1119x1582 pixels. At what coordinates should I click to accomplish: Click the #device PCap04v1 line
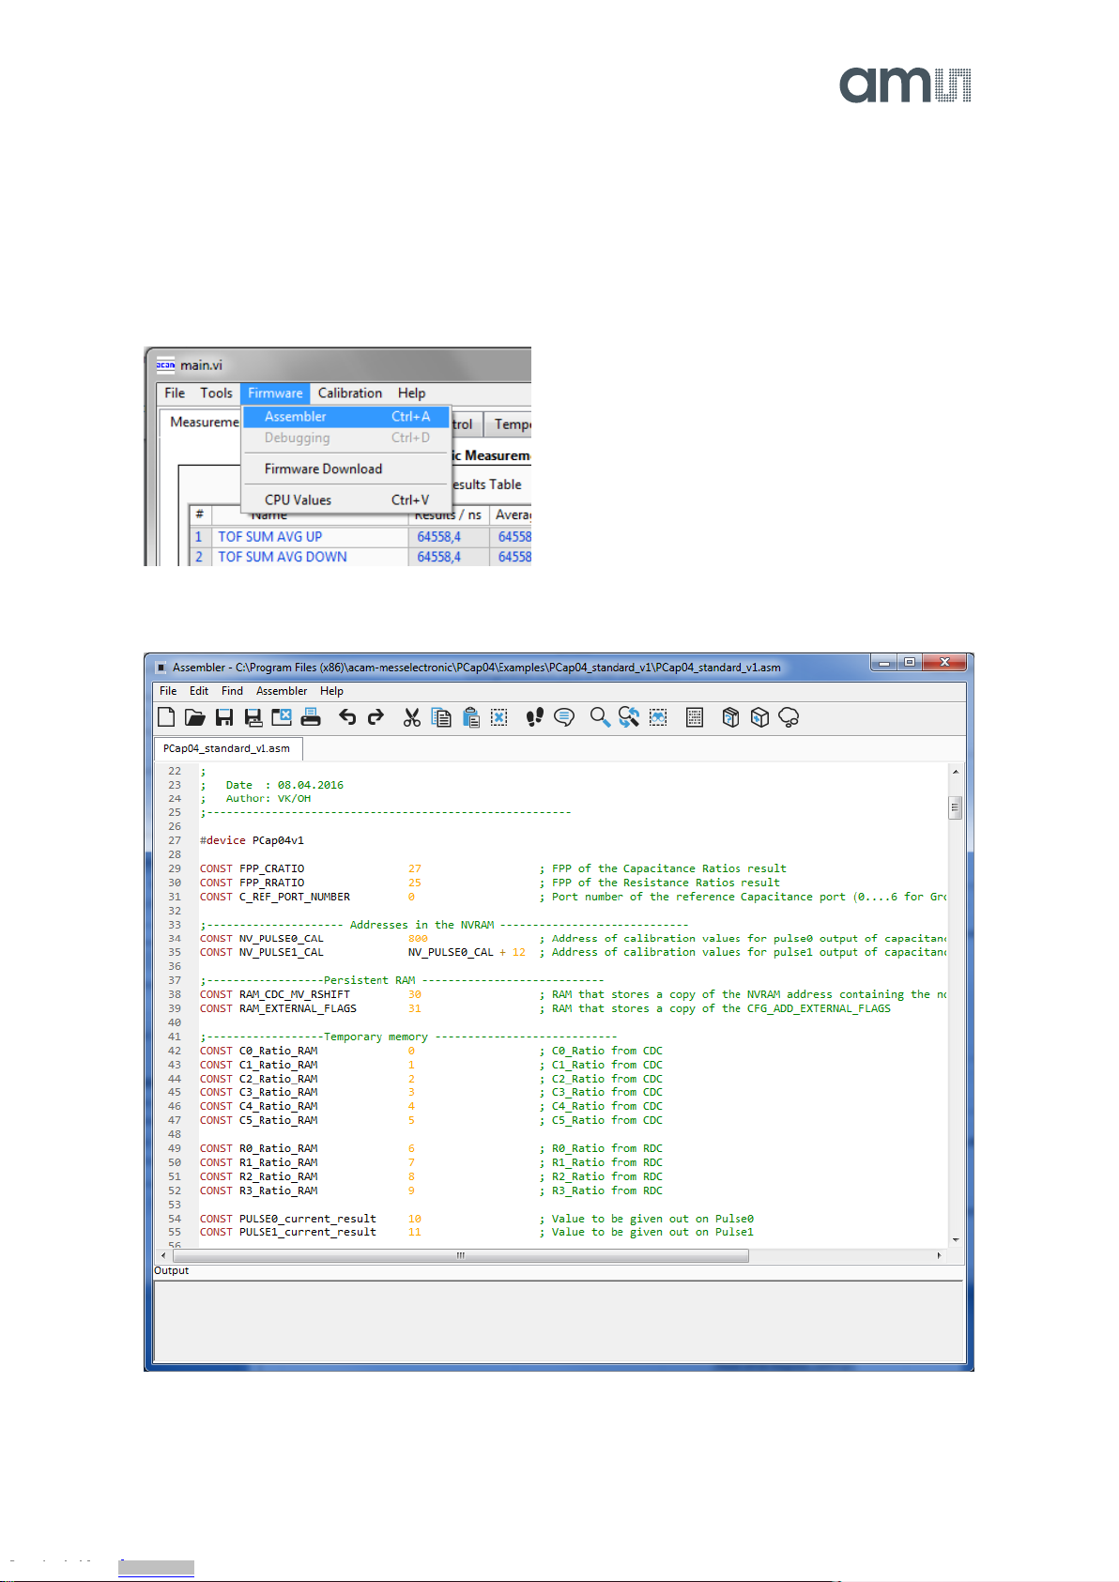252,841
